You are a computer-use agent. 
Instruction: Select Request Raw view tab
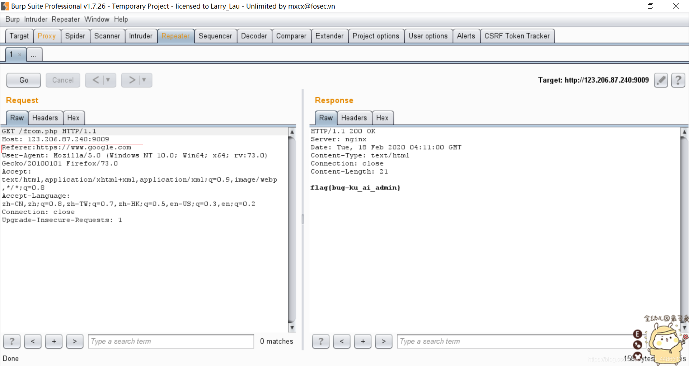17,118
